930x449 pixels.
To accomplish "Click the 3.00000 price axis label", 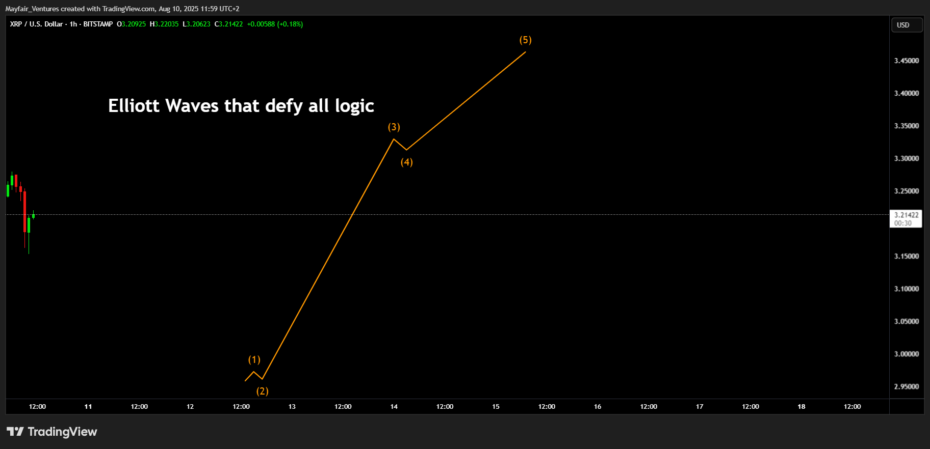I will pyautogui.click(x=906, y=354).
